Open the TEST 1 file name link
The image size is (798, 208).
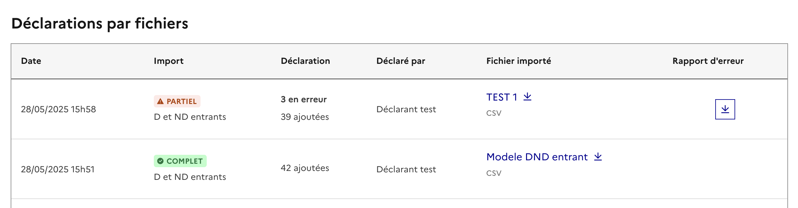tap(502, 97)
